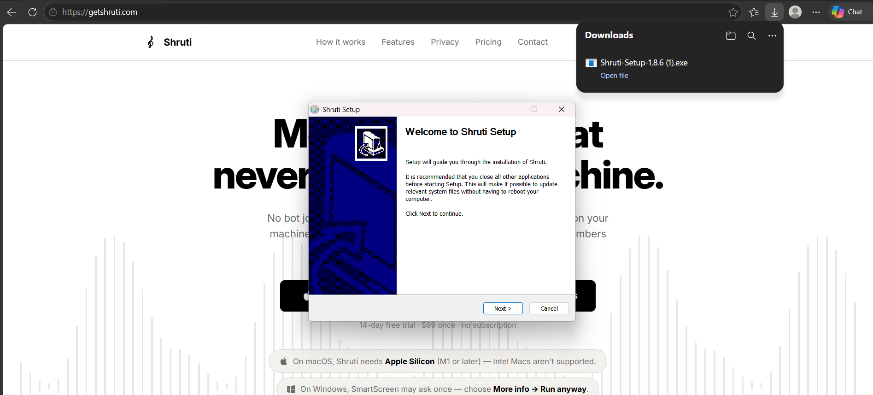Navigate to the Pricing nav item
This screenshot has width=873, height=395.
[x=488, y=42]
